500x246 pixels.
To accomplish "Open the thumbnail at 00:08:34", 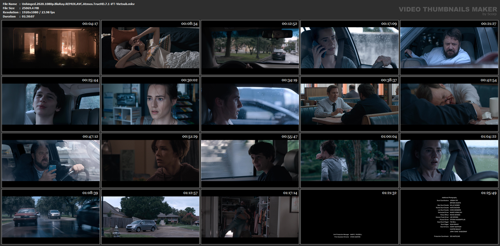I will point(150,47).
